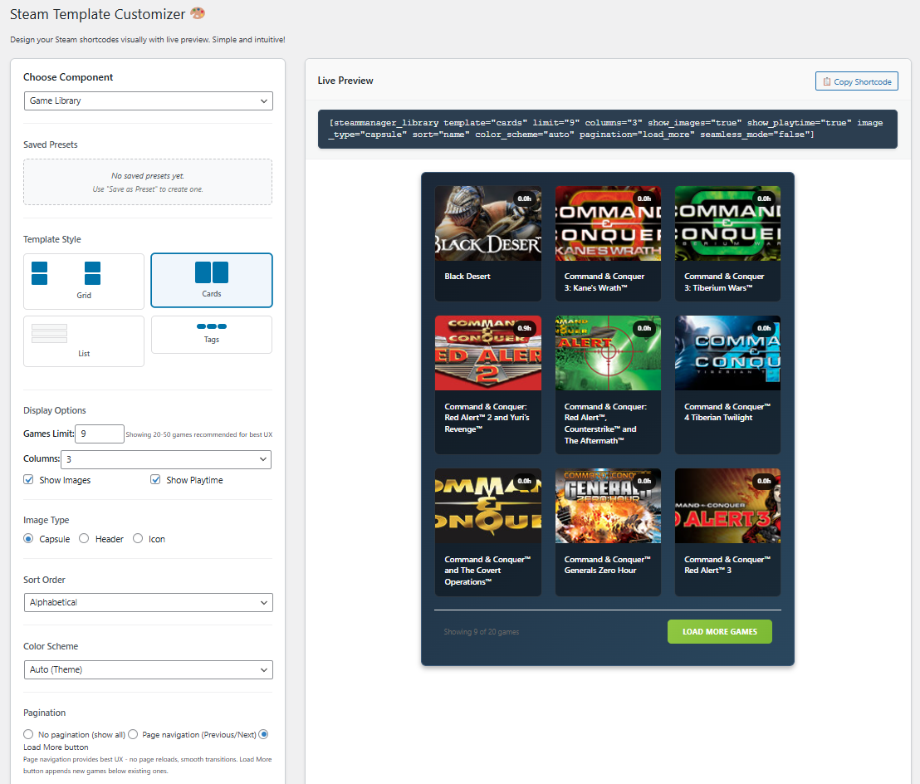Select Page navigation (Previous/Next) pagination

(133, 734)
